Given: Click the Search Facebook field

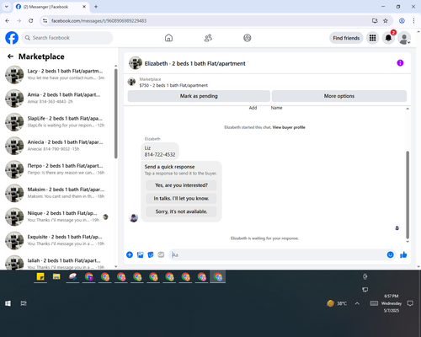Looking at the screenshot, I should (67, 38).
